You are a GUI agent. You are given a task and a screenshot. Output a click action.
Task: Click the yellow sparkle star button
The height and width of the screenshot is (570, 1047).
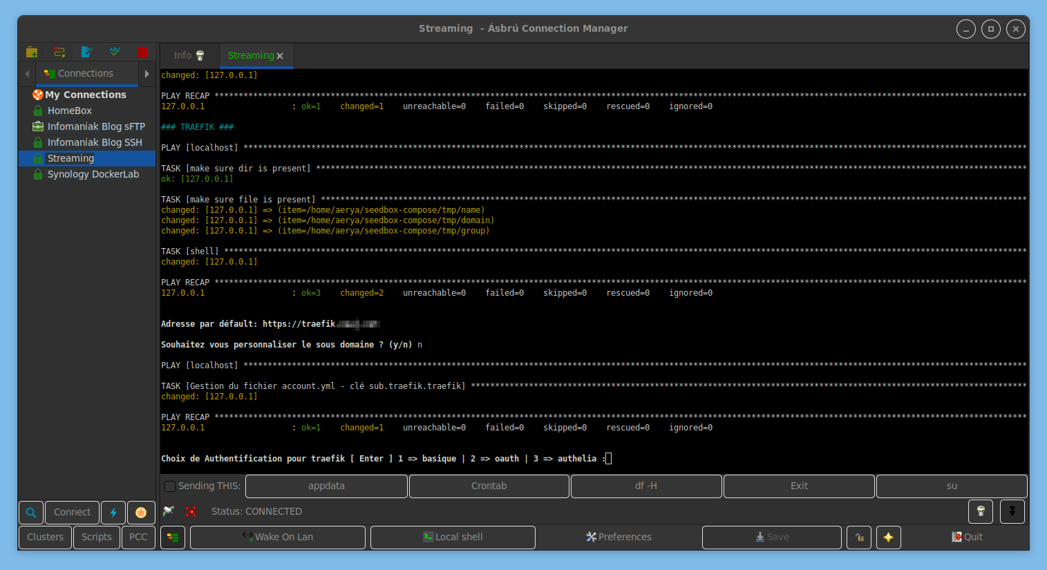[x=889, y=538]
